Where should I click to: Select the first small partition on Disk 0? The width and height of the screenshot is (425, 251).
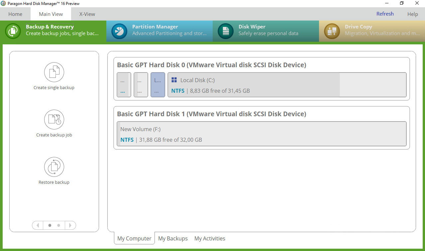tap(124, 85)
